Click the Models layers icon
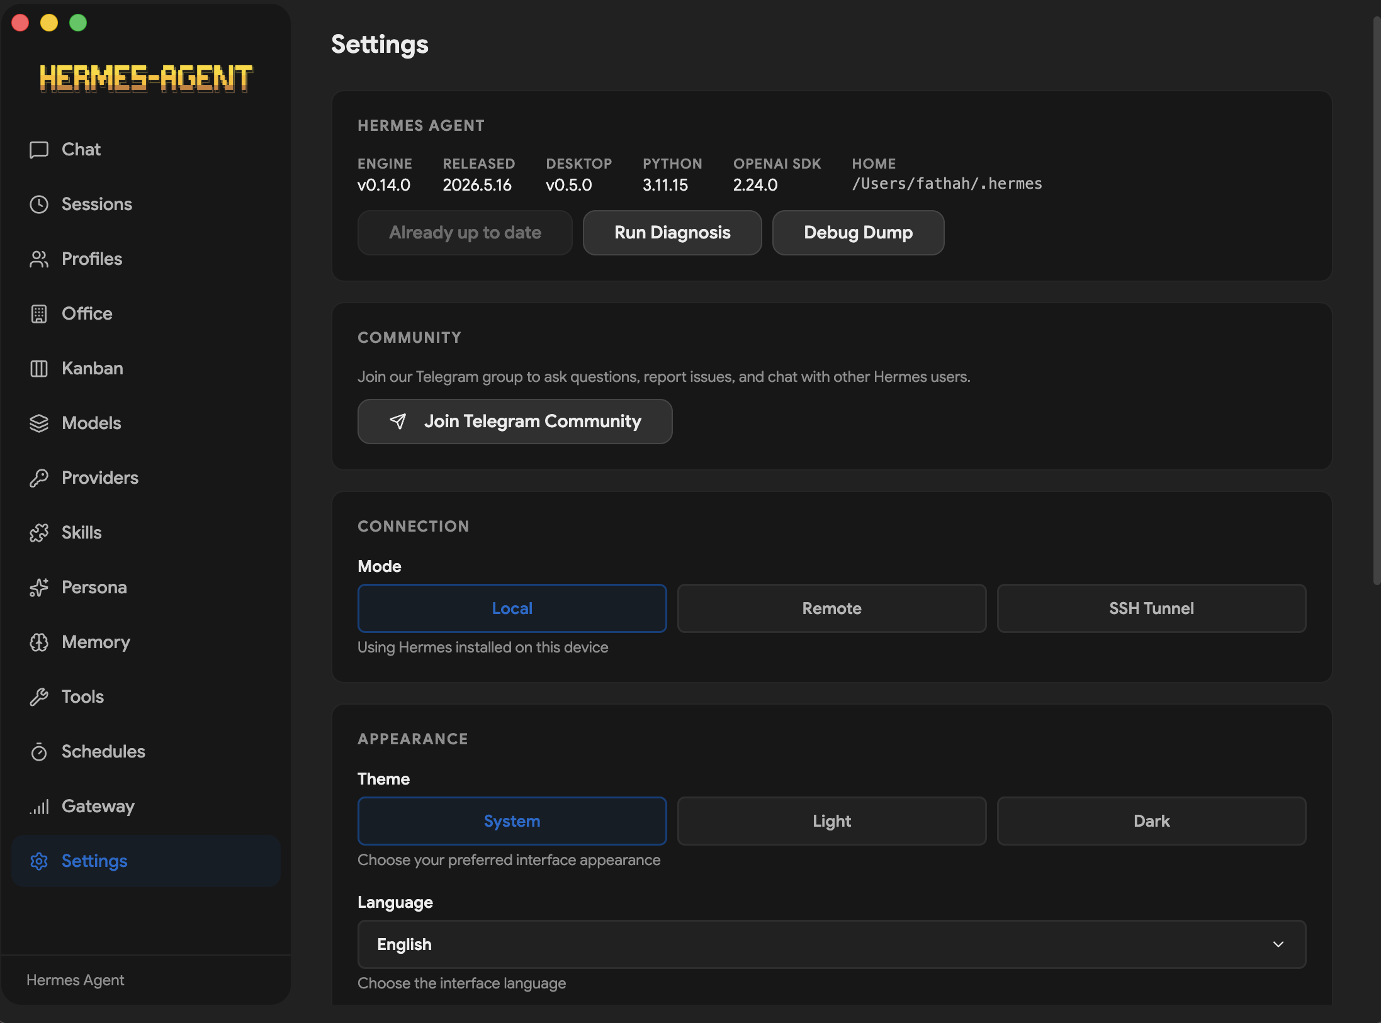 39,423
